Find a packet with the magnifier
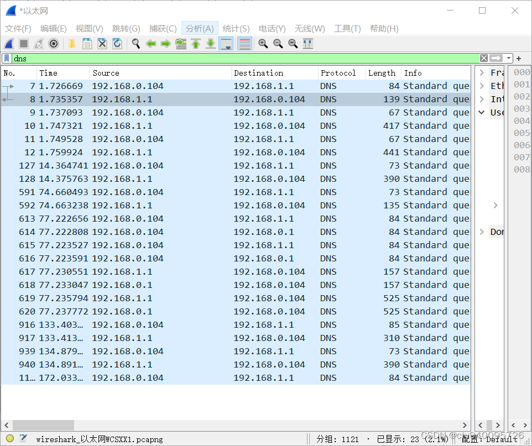Image resolution: width=532 pixels, height=446 pixels. tap(136, 44)
